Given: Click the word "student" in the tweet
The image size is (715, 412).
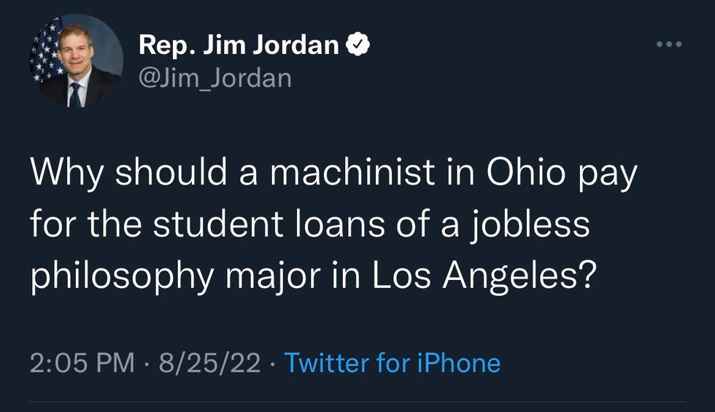Looking at the screenshot, I should (232, 225).
